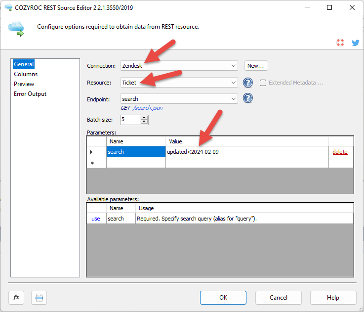Viewport: 364px width, 312px height.
Task: Close the REST Source Editor window
Action: [x=352, y=7]
